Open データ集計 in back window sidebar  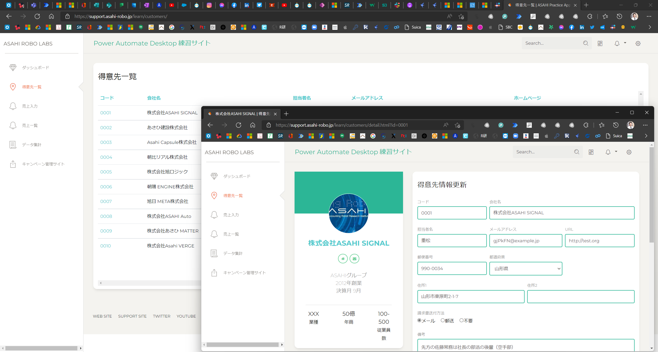(32, 145)
